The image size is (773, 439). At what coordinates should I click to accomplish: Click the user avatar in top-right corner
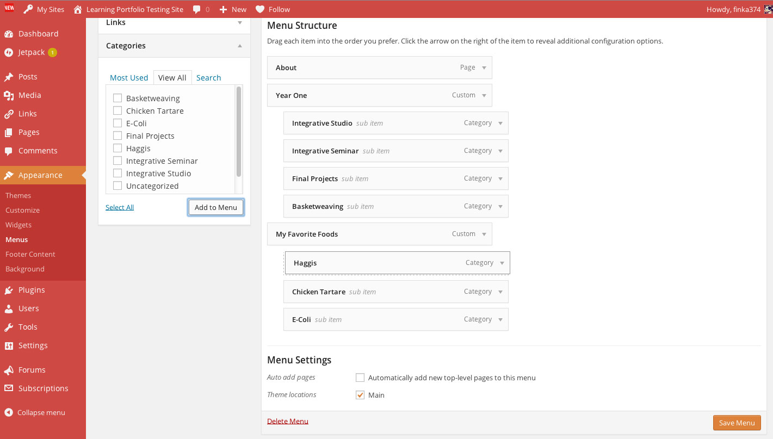pyautogui.click(x=767, y=9)
